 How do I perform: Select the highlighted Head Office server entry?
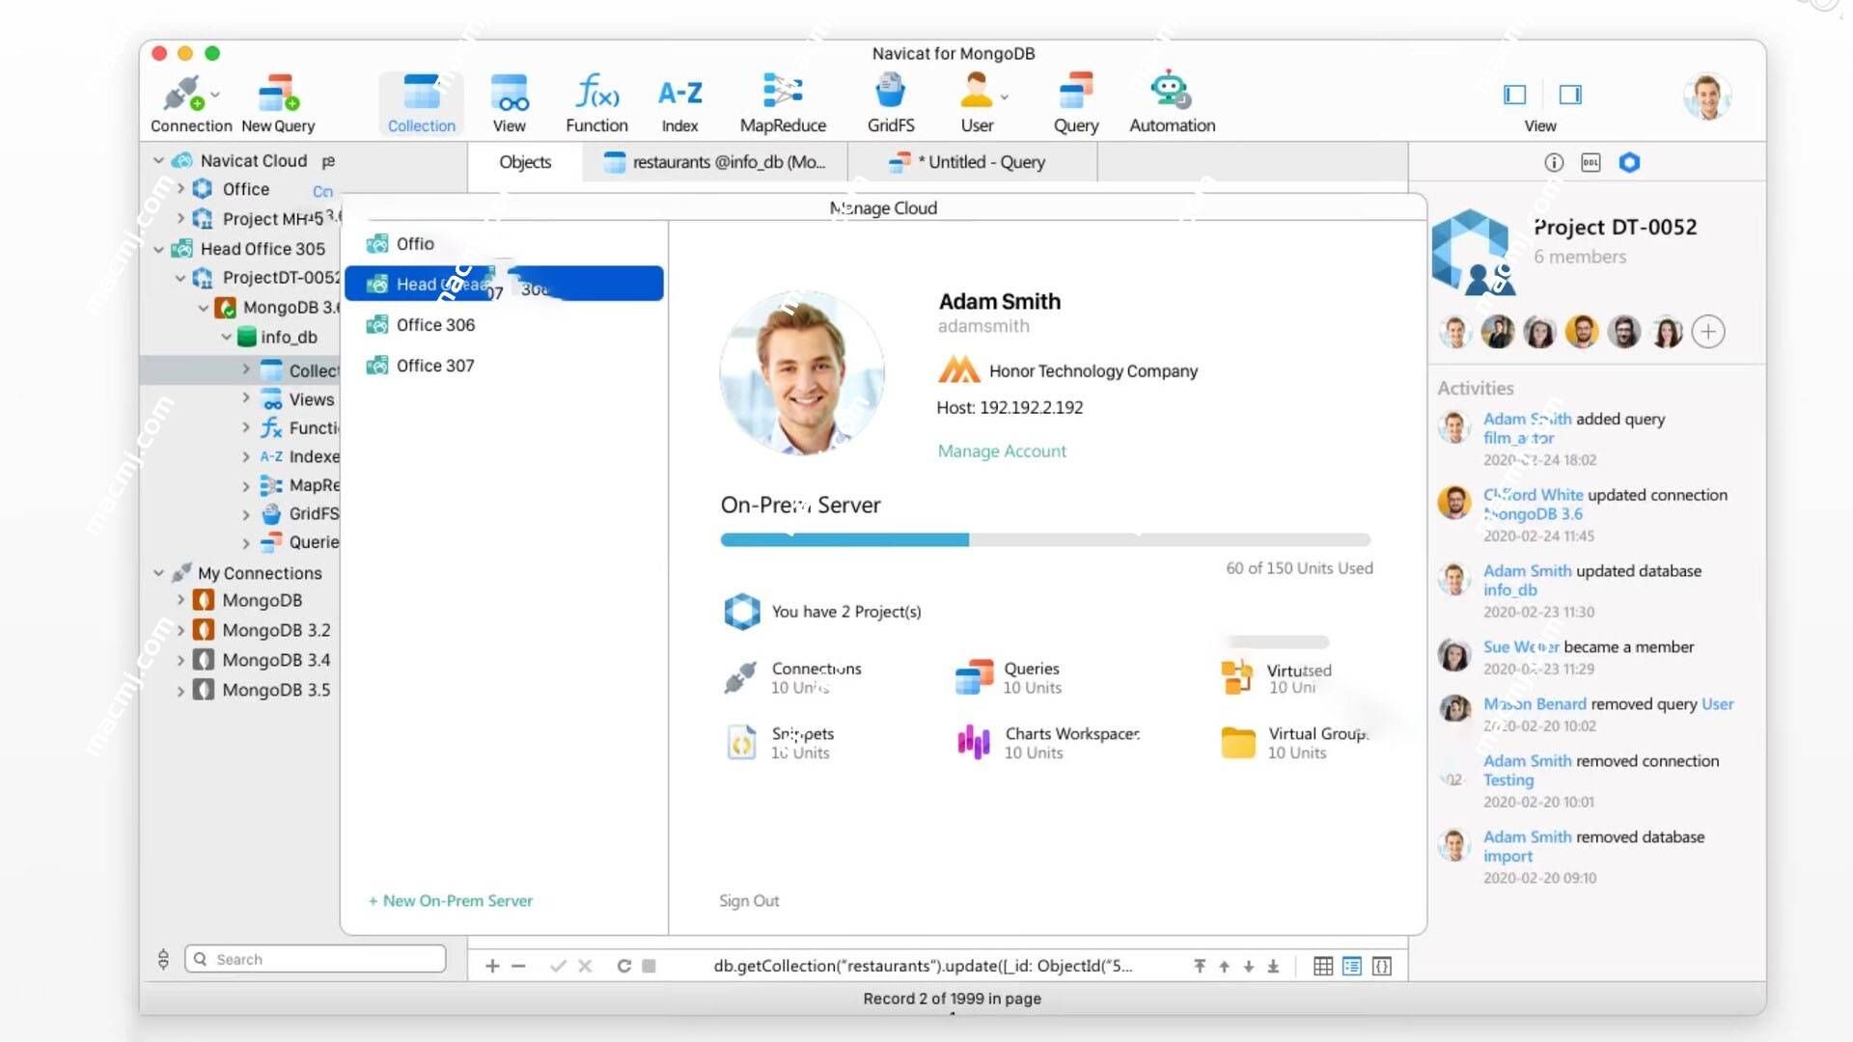(504, 284)
